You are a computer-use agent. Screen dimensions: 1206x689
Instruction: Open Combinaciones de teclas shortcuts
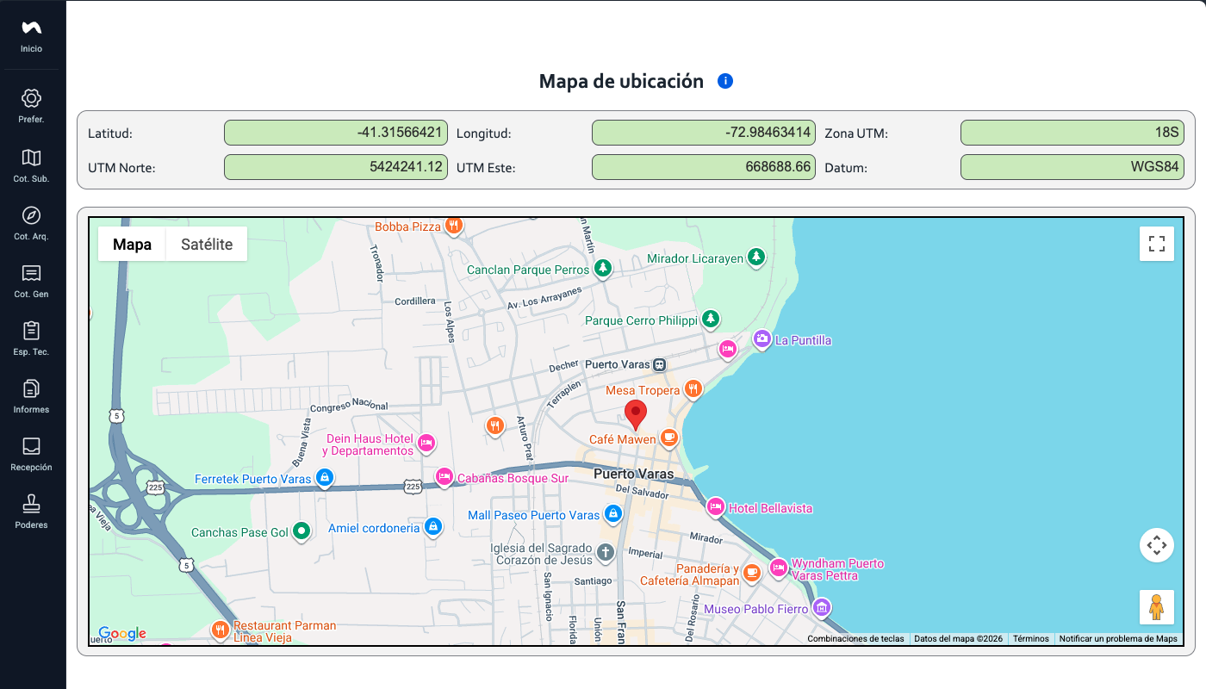856,639
